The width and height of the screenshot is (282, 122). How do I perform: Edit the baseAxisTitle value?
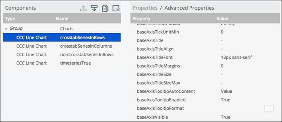point(222,41)
